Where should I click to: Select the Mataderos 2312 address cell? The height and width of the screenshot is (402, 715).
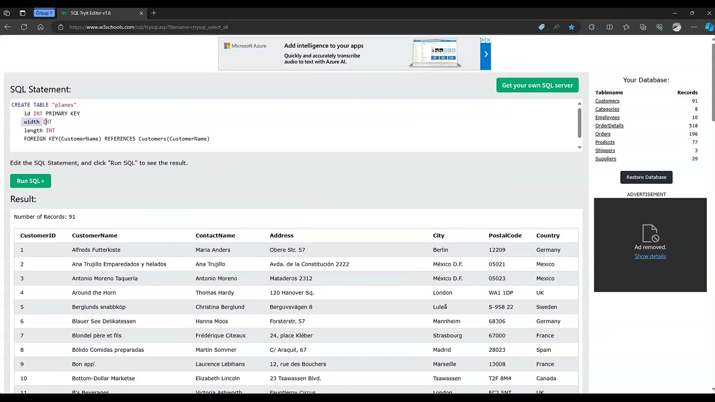coord(291,279)
